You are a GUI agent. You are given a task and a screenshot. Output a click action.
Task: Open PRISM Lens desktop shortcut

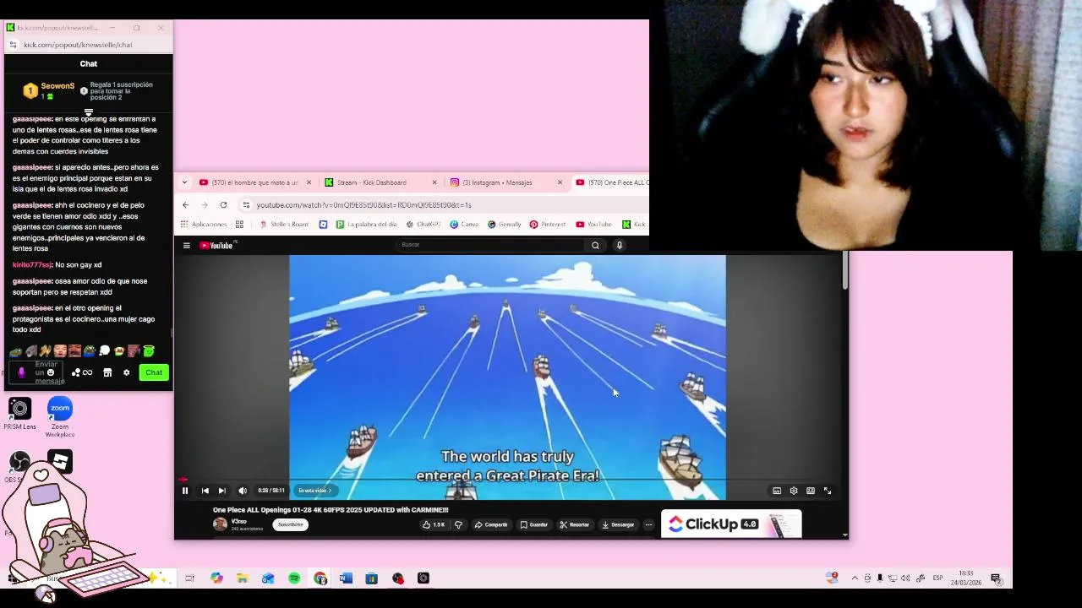pyautogui.click(x=19, y=413)
